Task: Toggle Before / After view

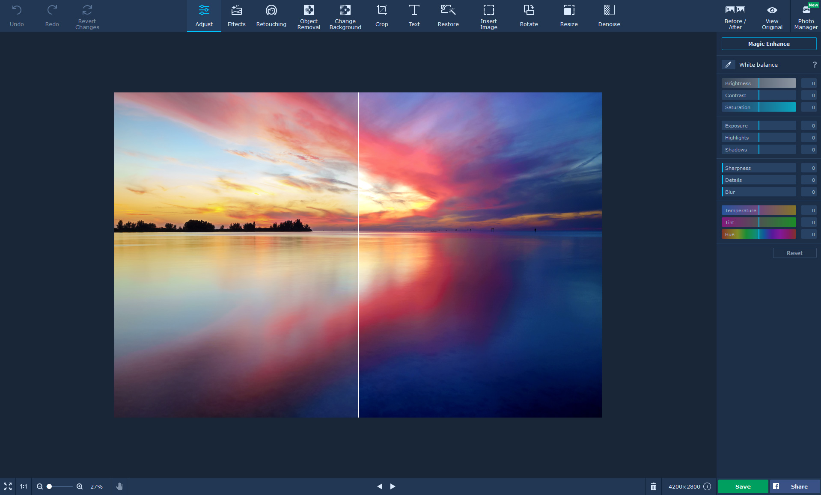Action: point(735,16)
